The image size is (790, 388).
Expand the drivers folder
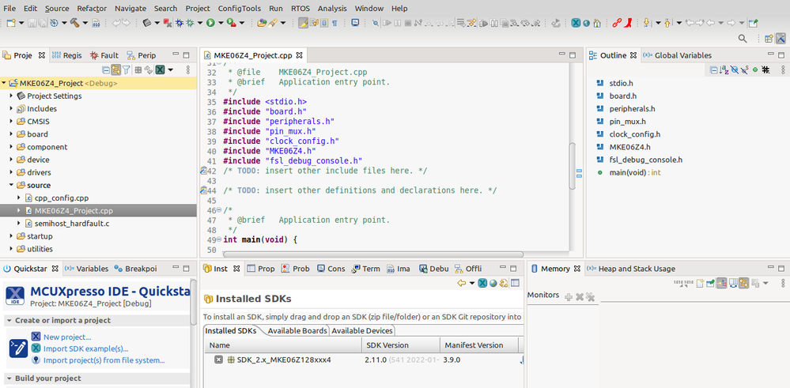pyautogui.click(x=11, y=172)
